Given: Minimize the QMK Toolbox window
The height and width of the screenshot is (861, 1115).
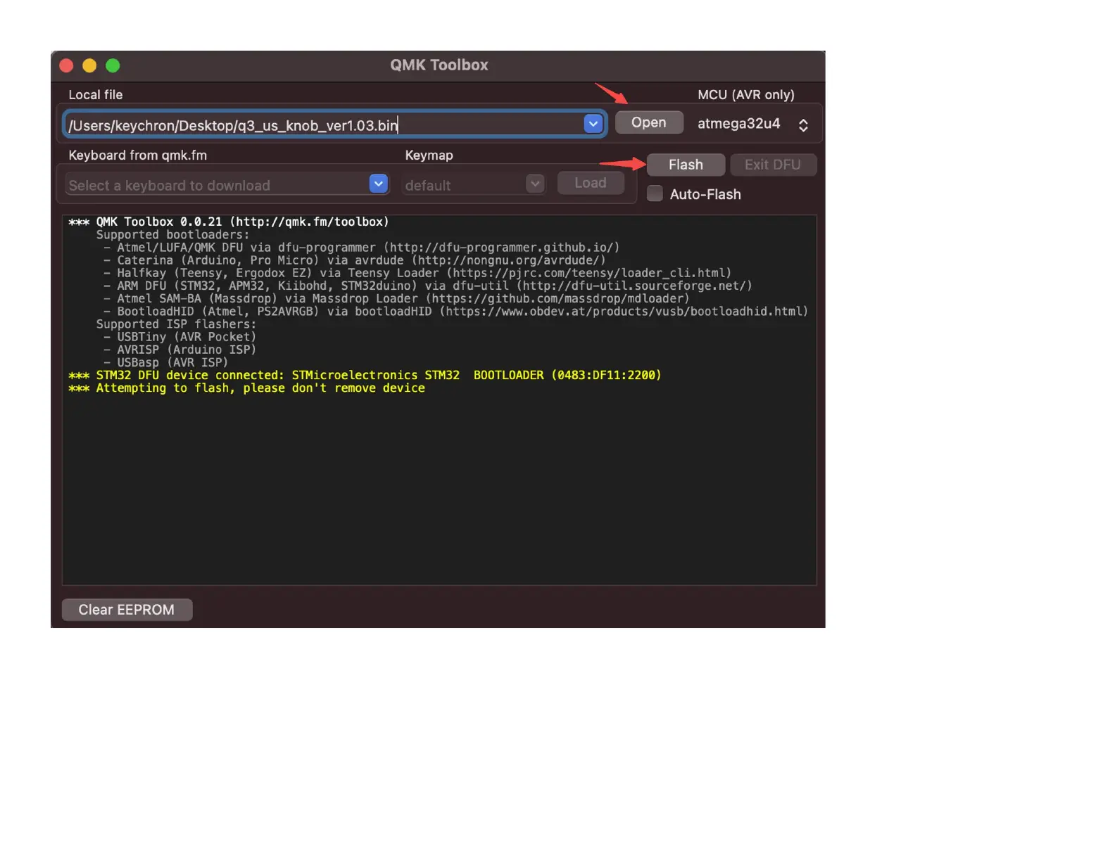Looking at the screenshot, I should 89,65.
